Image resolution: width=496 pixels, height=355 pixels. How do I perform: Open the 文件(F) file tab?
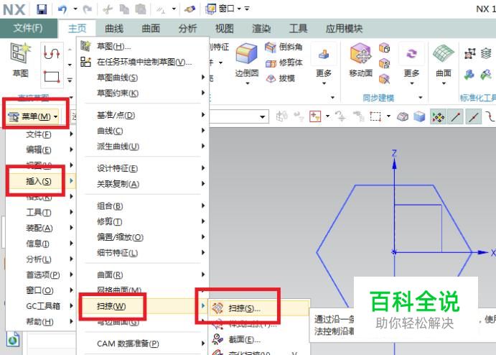[28, 29]
